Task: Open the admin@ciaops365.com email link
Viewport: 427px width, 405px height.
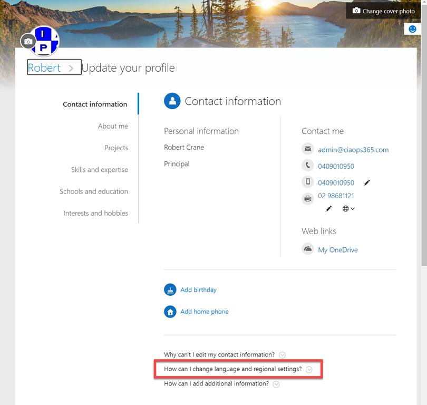Action: coord(353,150)
